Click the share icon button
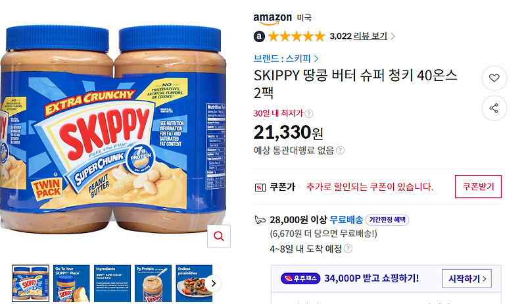 pos(494,108)
